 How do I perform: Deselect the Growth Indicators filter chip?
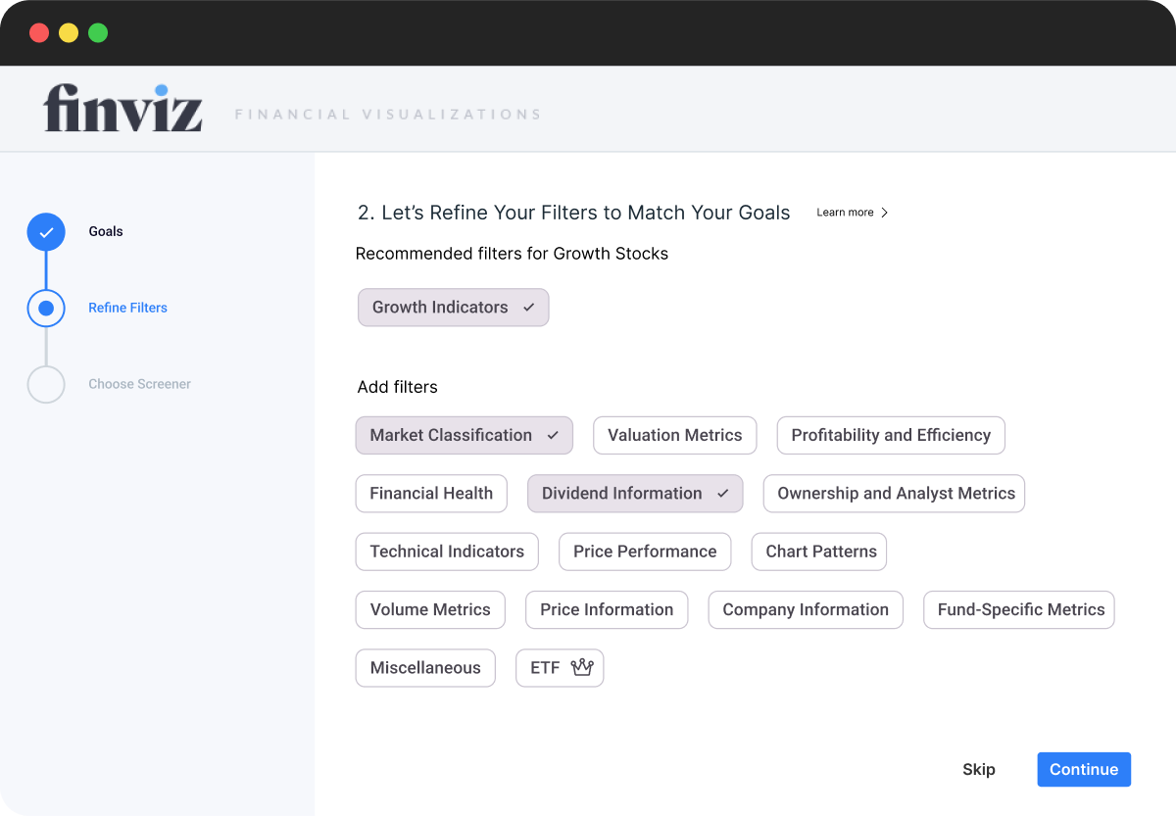click(x=453, y=308)
